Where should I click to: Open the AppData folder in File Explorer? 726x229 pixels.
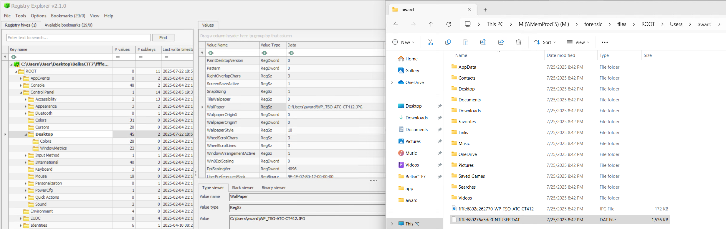click(467, 67)
